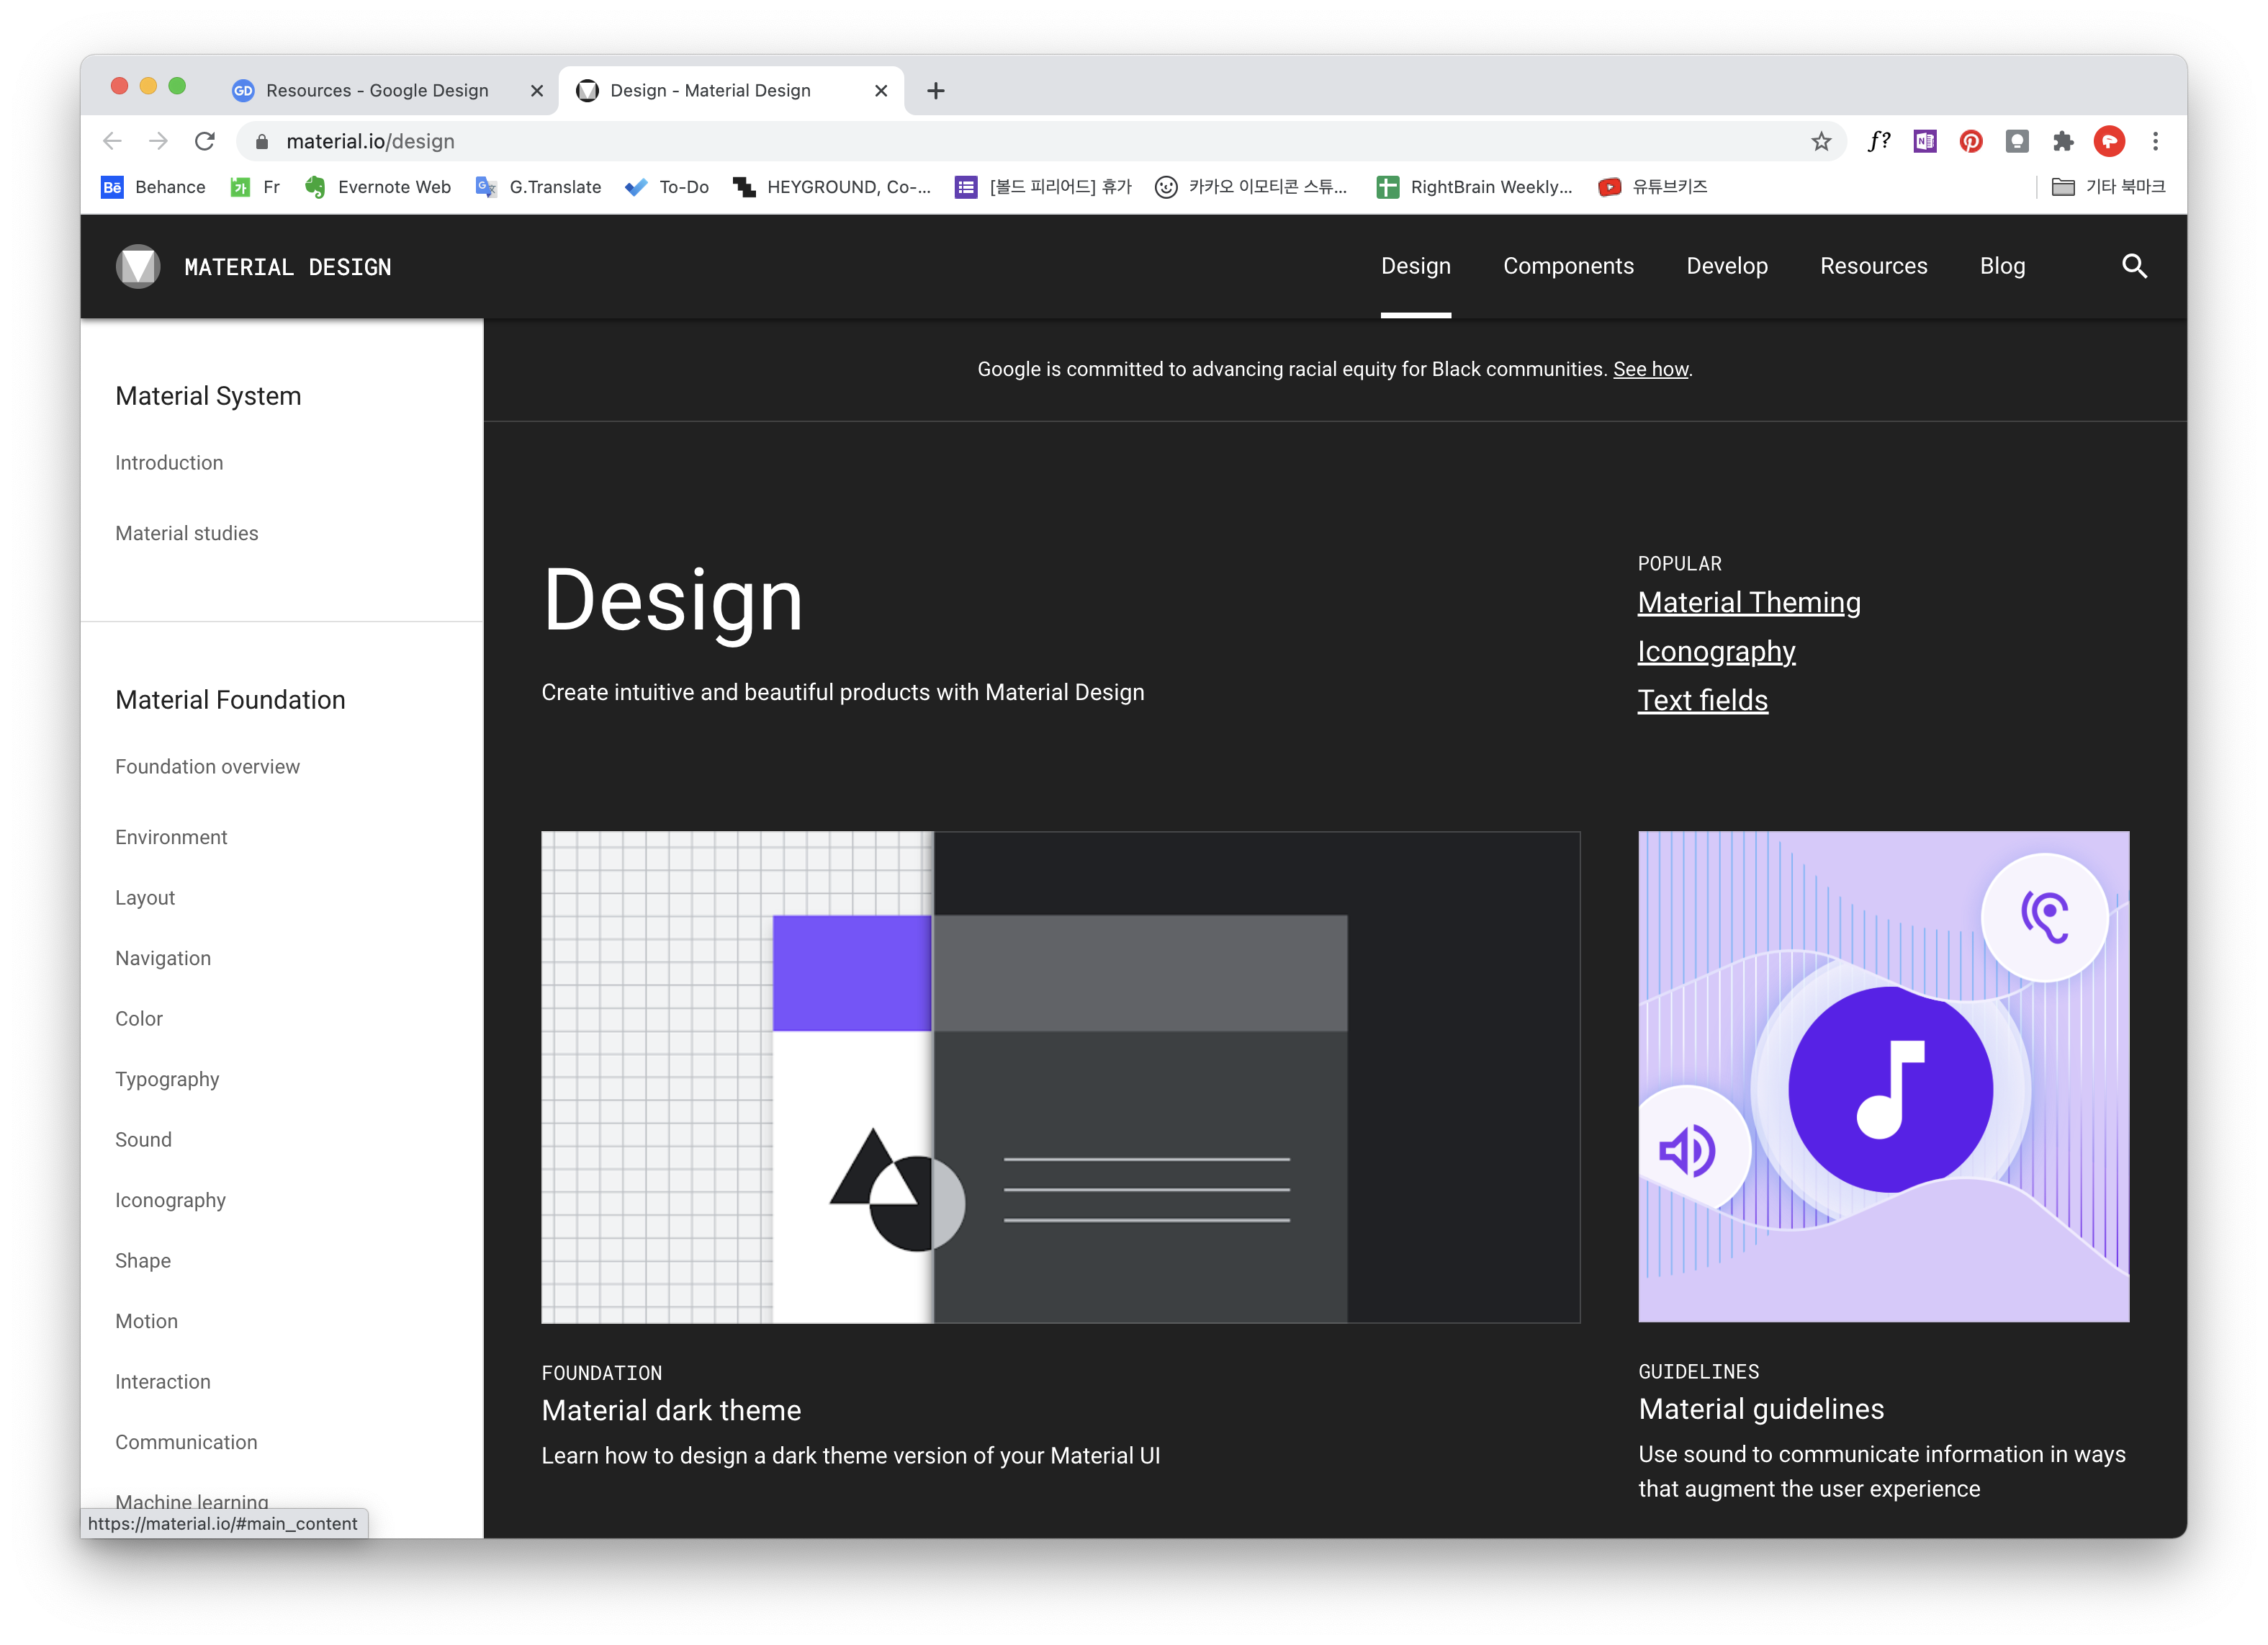Viewport: 2268px width, 1645px height.
Task: Reload the page with refresh icon
Action: [x=205, y=141]
